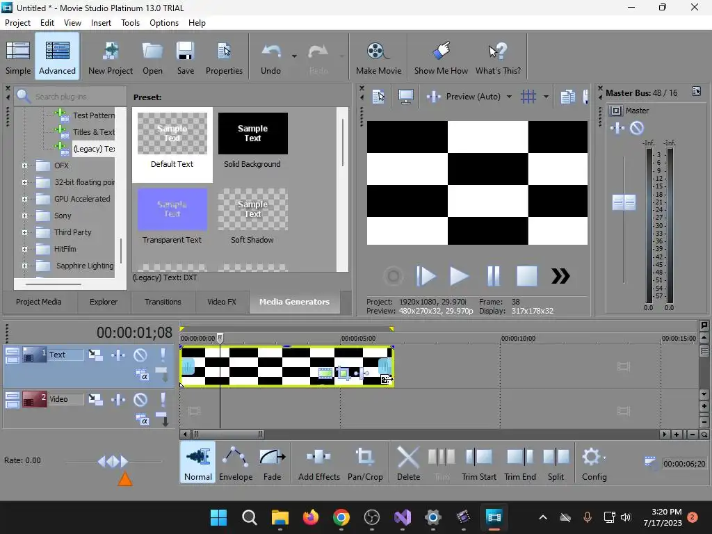Mute the Master bus output

pos(637,128)
